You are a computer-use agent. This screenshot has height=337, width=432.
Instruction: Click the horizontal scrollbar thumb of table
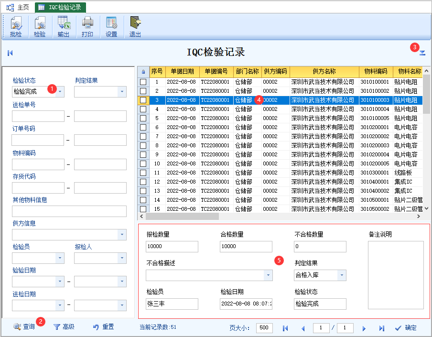pos(183,217)
